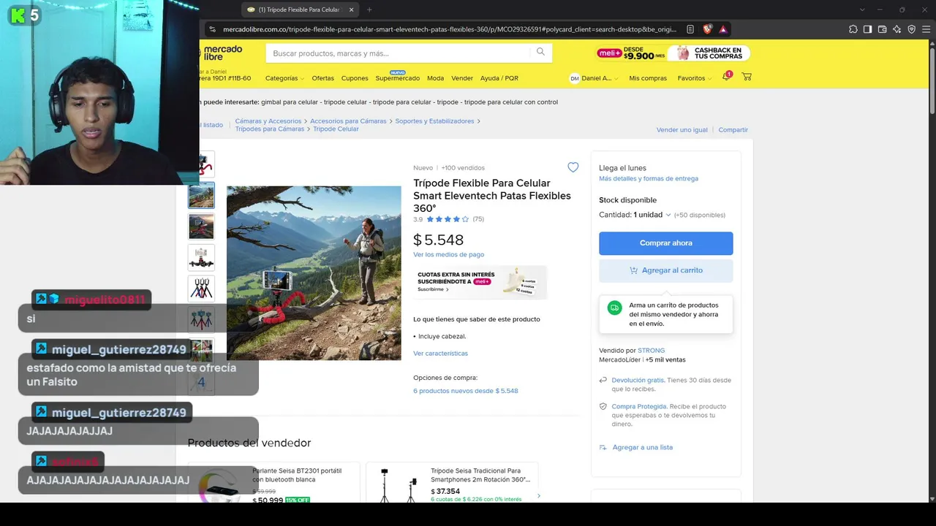The image size is (936, 526).
Task: Click the meli+ desde $9.900 banner
Action: tap(631, 53)
